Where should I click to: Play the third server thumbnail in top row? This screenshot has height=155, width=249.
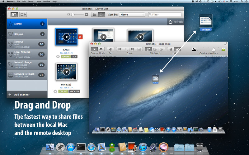pos(140,37)
